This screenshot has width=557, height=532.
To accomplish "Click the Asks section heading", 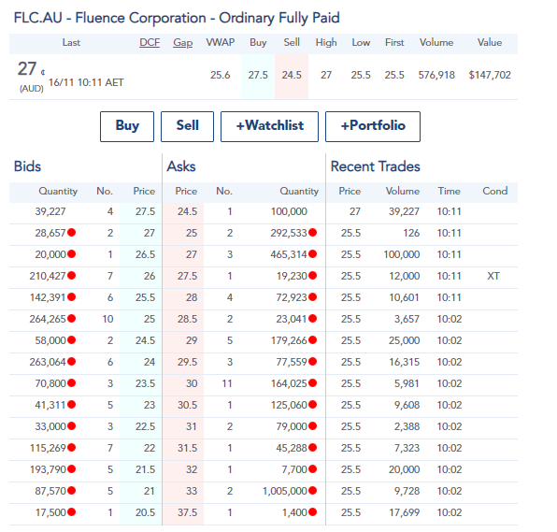I will pos(181,166).
